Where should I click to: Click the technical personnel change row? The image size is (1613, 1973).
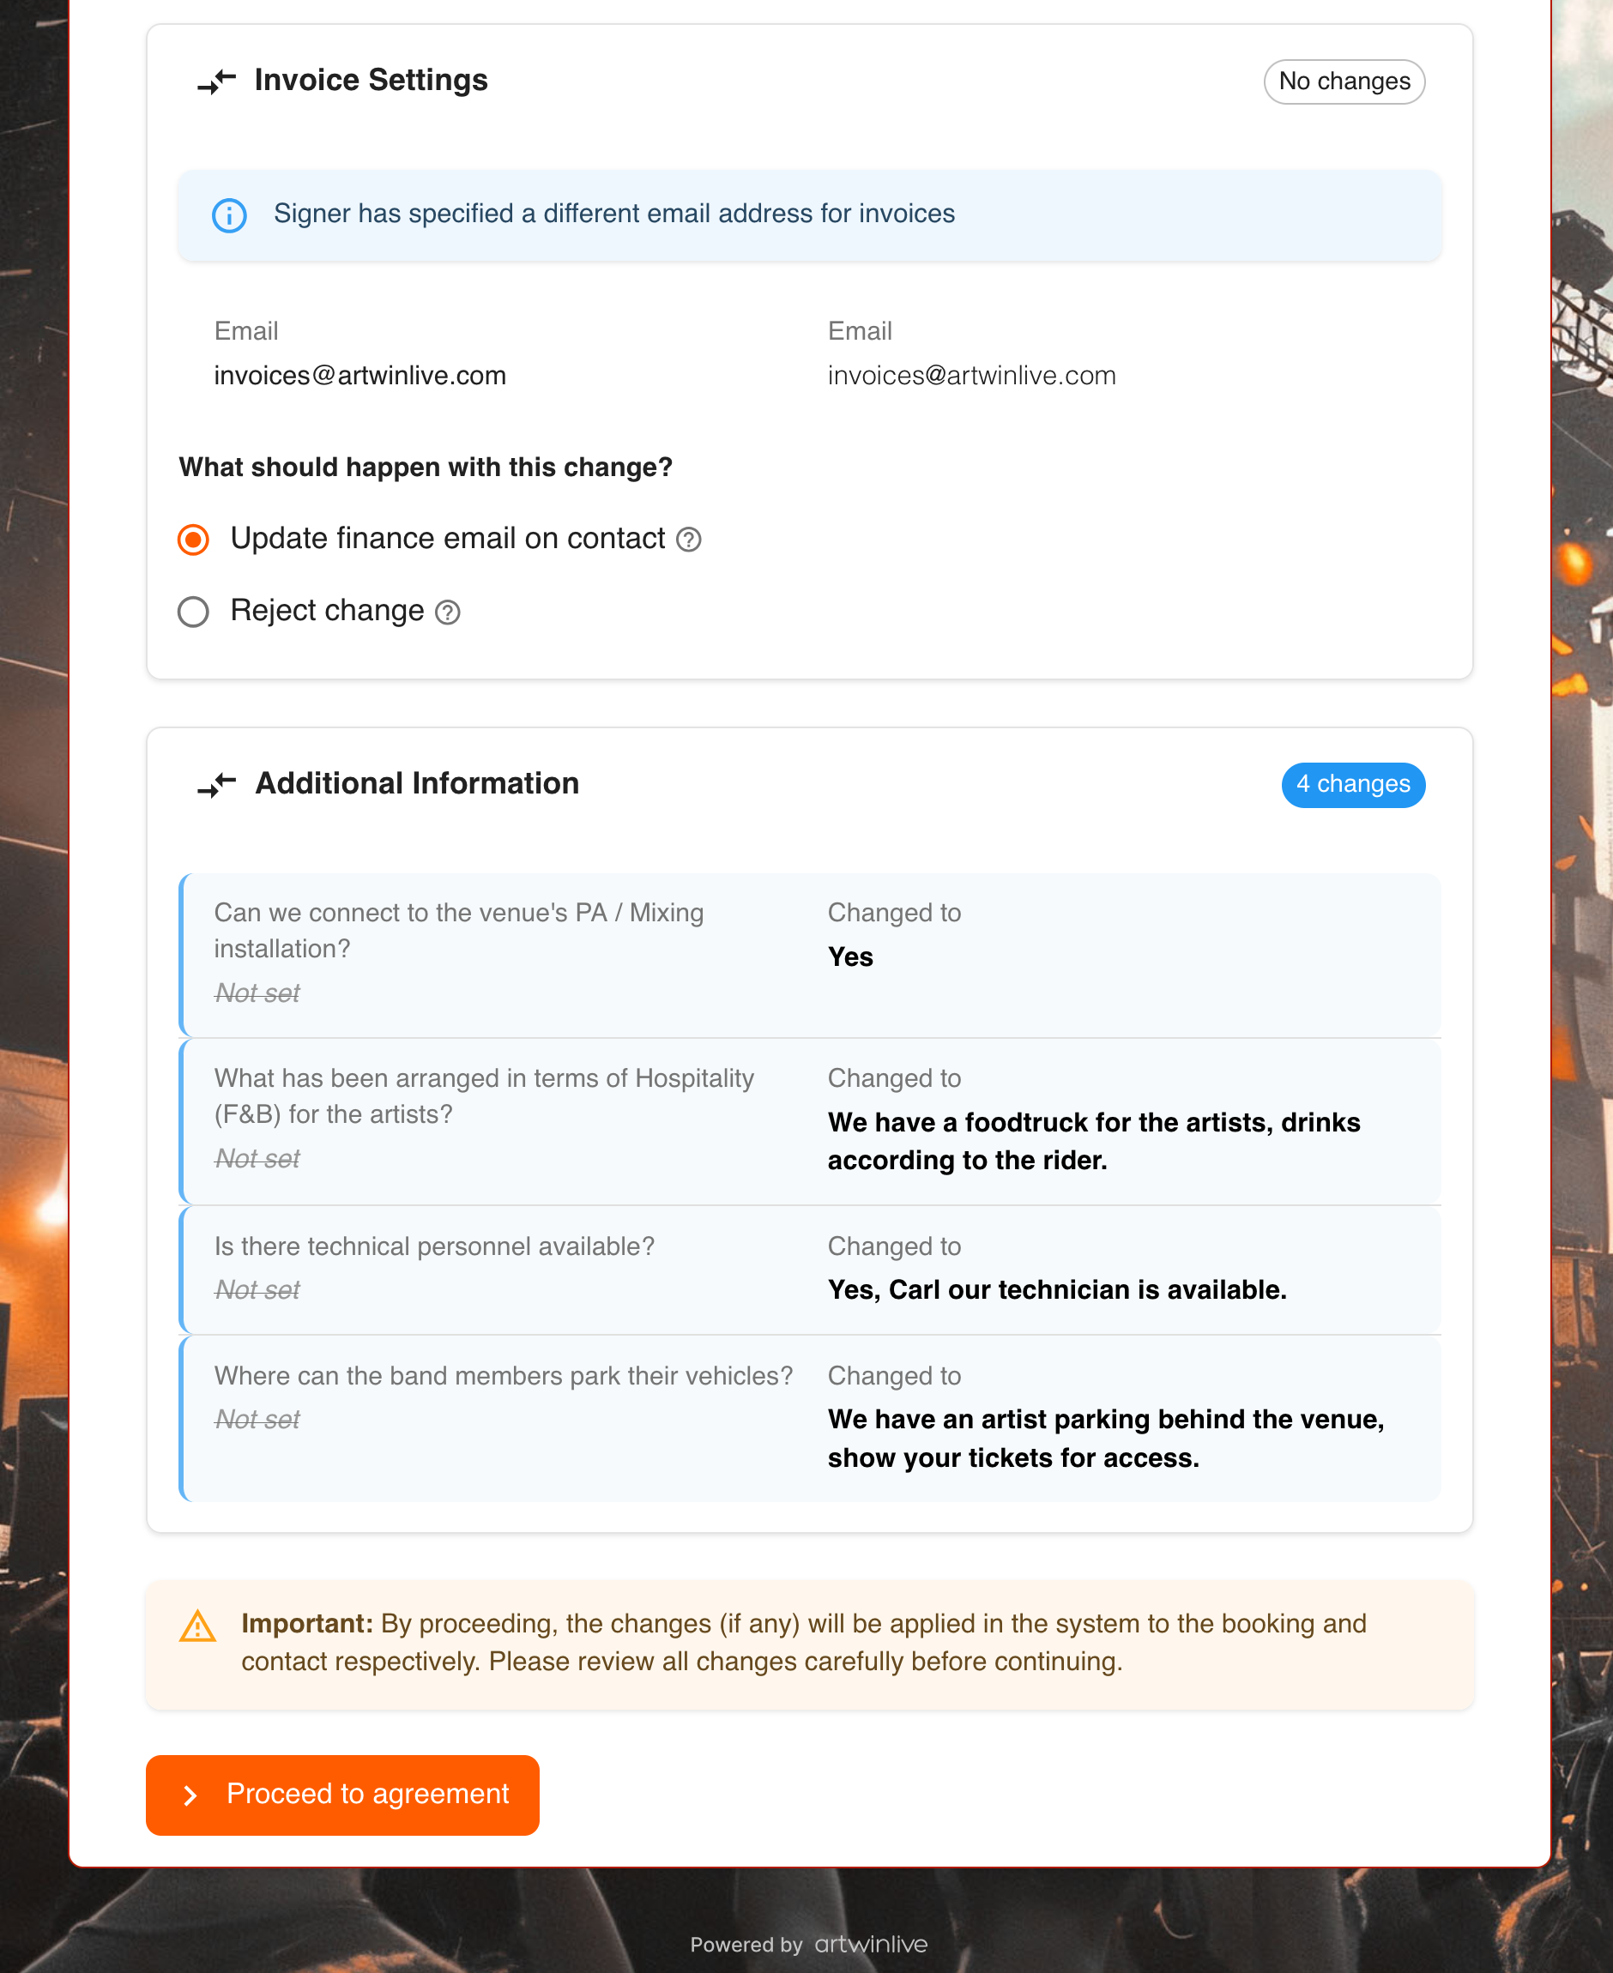809,1269
